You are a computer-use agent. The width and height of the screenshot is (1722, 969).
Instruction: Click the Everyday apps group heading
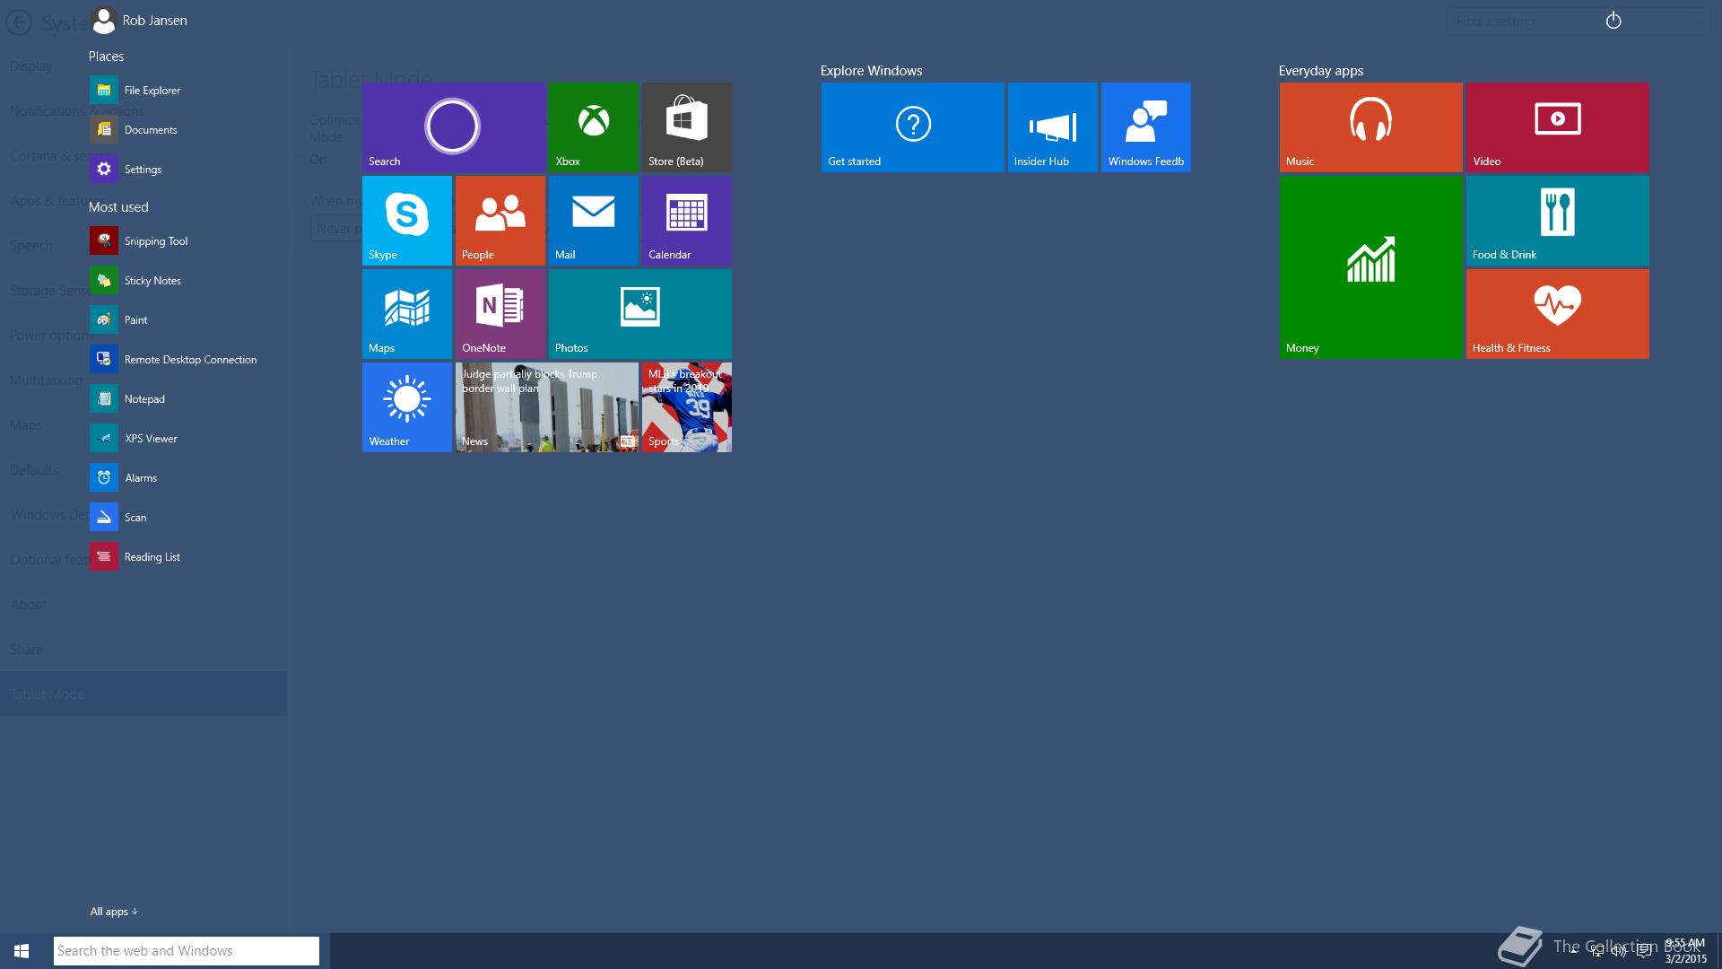click(x=1321, y=70)
